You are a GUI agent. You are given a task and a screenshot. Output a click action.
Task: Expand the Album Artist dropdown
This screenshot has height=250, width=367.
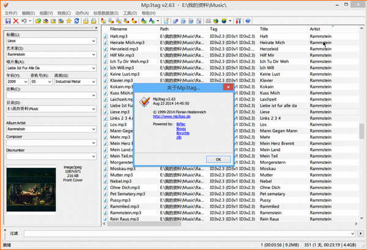[x=94, y=129]
